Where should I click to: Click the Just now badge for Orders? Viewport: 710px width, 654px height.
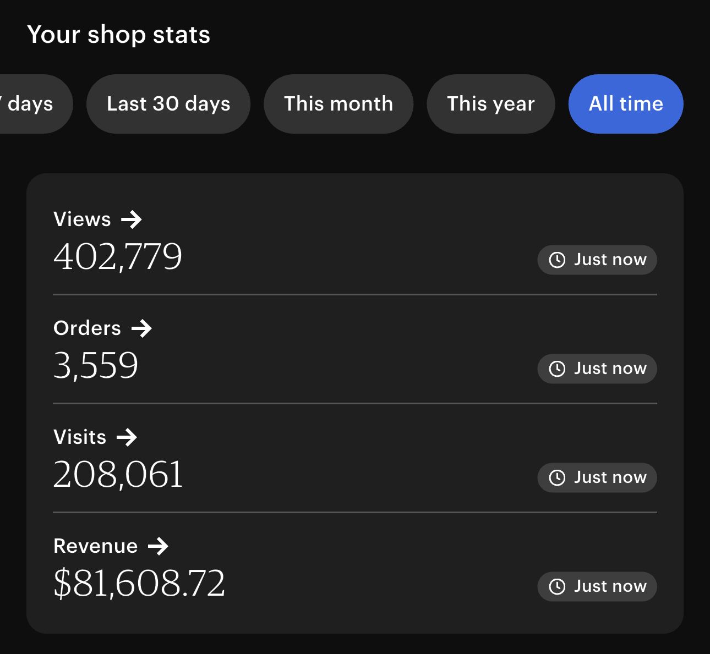pyautogui.click(x=597, y=369)
